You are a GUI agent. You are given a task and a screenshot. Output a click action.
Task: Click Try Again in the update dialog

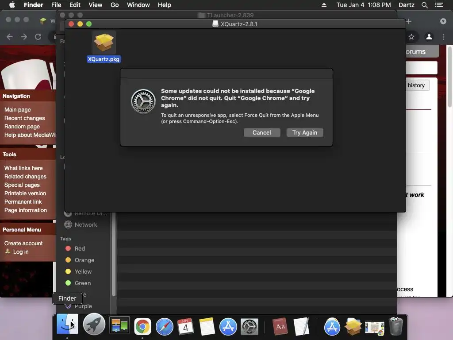pyautogui.click(x=304, y=132)
